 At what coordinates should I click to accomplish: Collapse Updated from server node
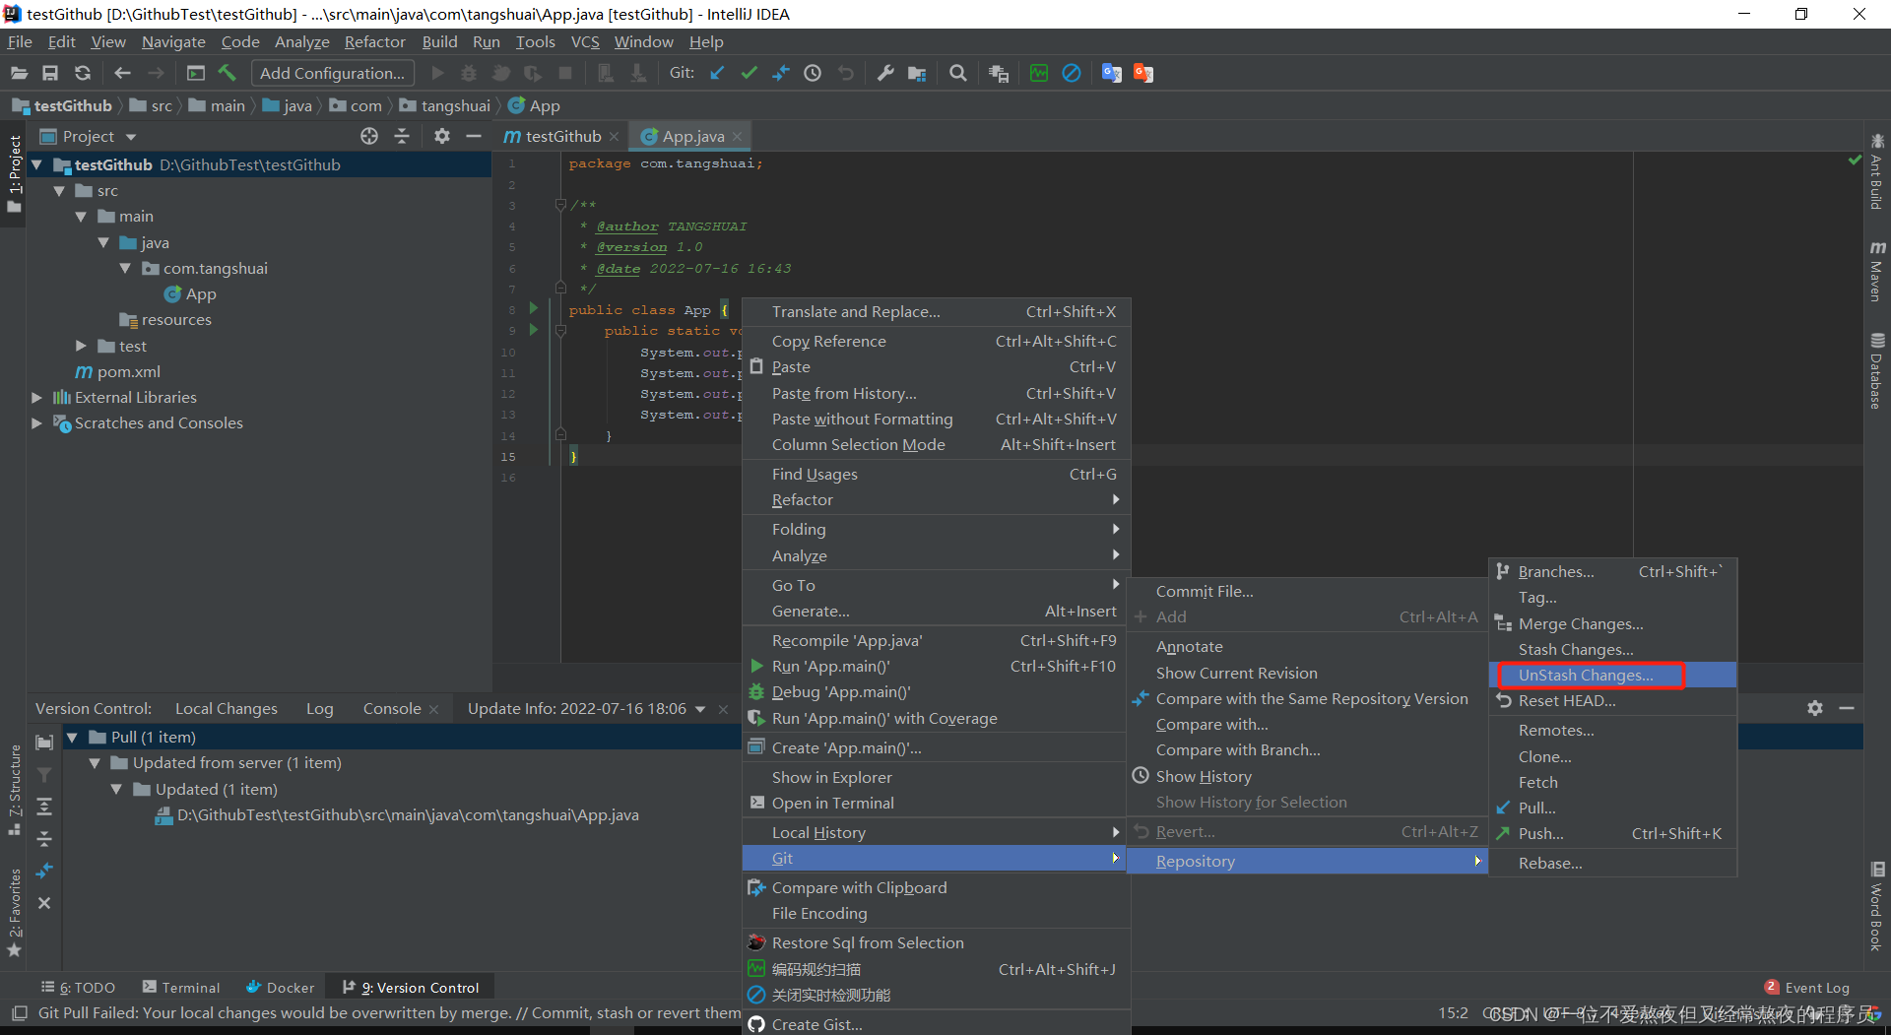(95, 762)
